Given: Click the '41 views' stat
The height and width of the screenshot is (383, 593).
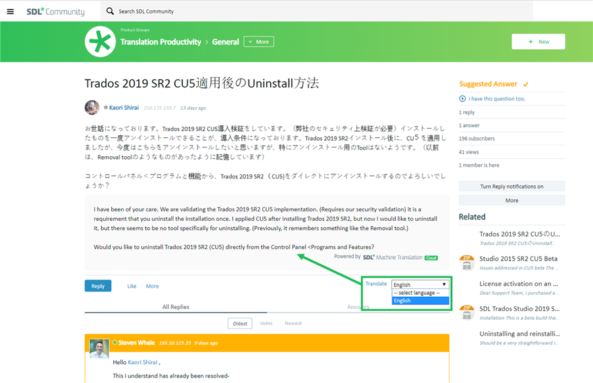Looking at the screenshot, I should pyautogui.click(x=468, y=152).
